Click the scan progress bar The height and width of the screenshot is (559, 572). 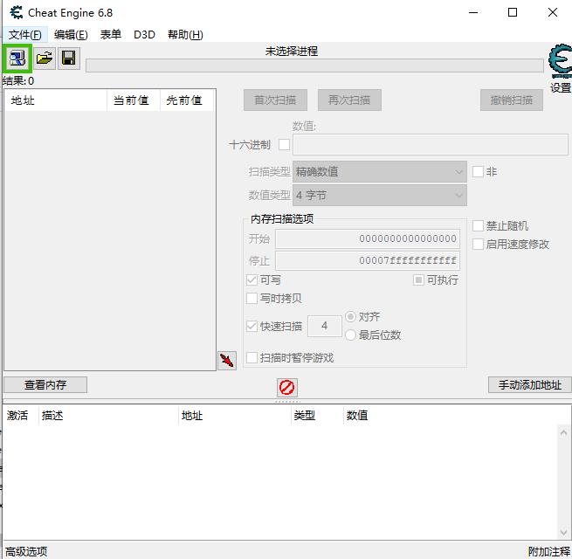click(314, 66)
